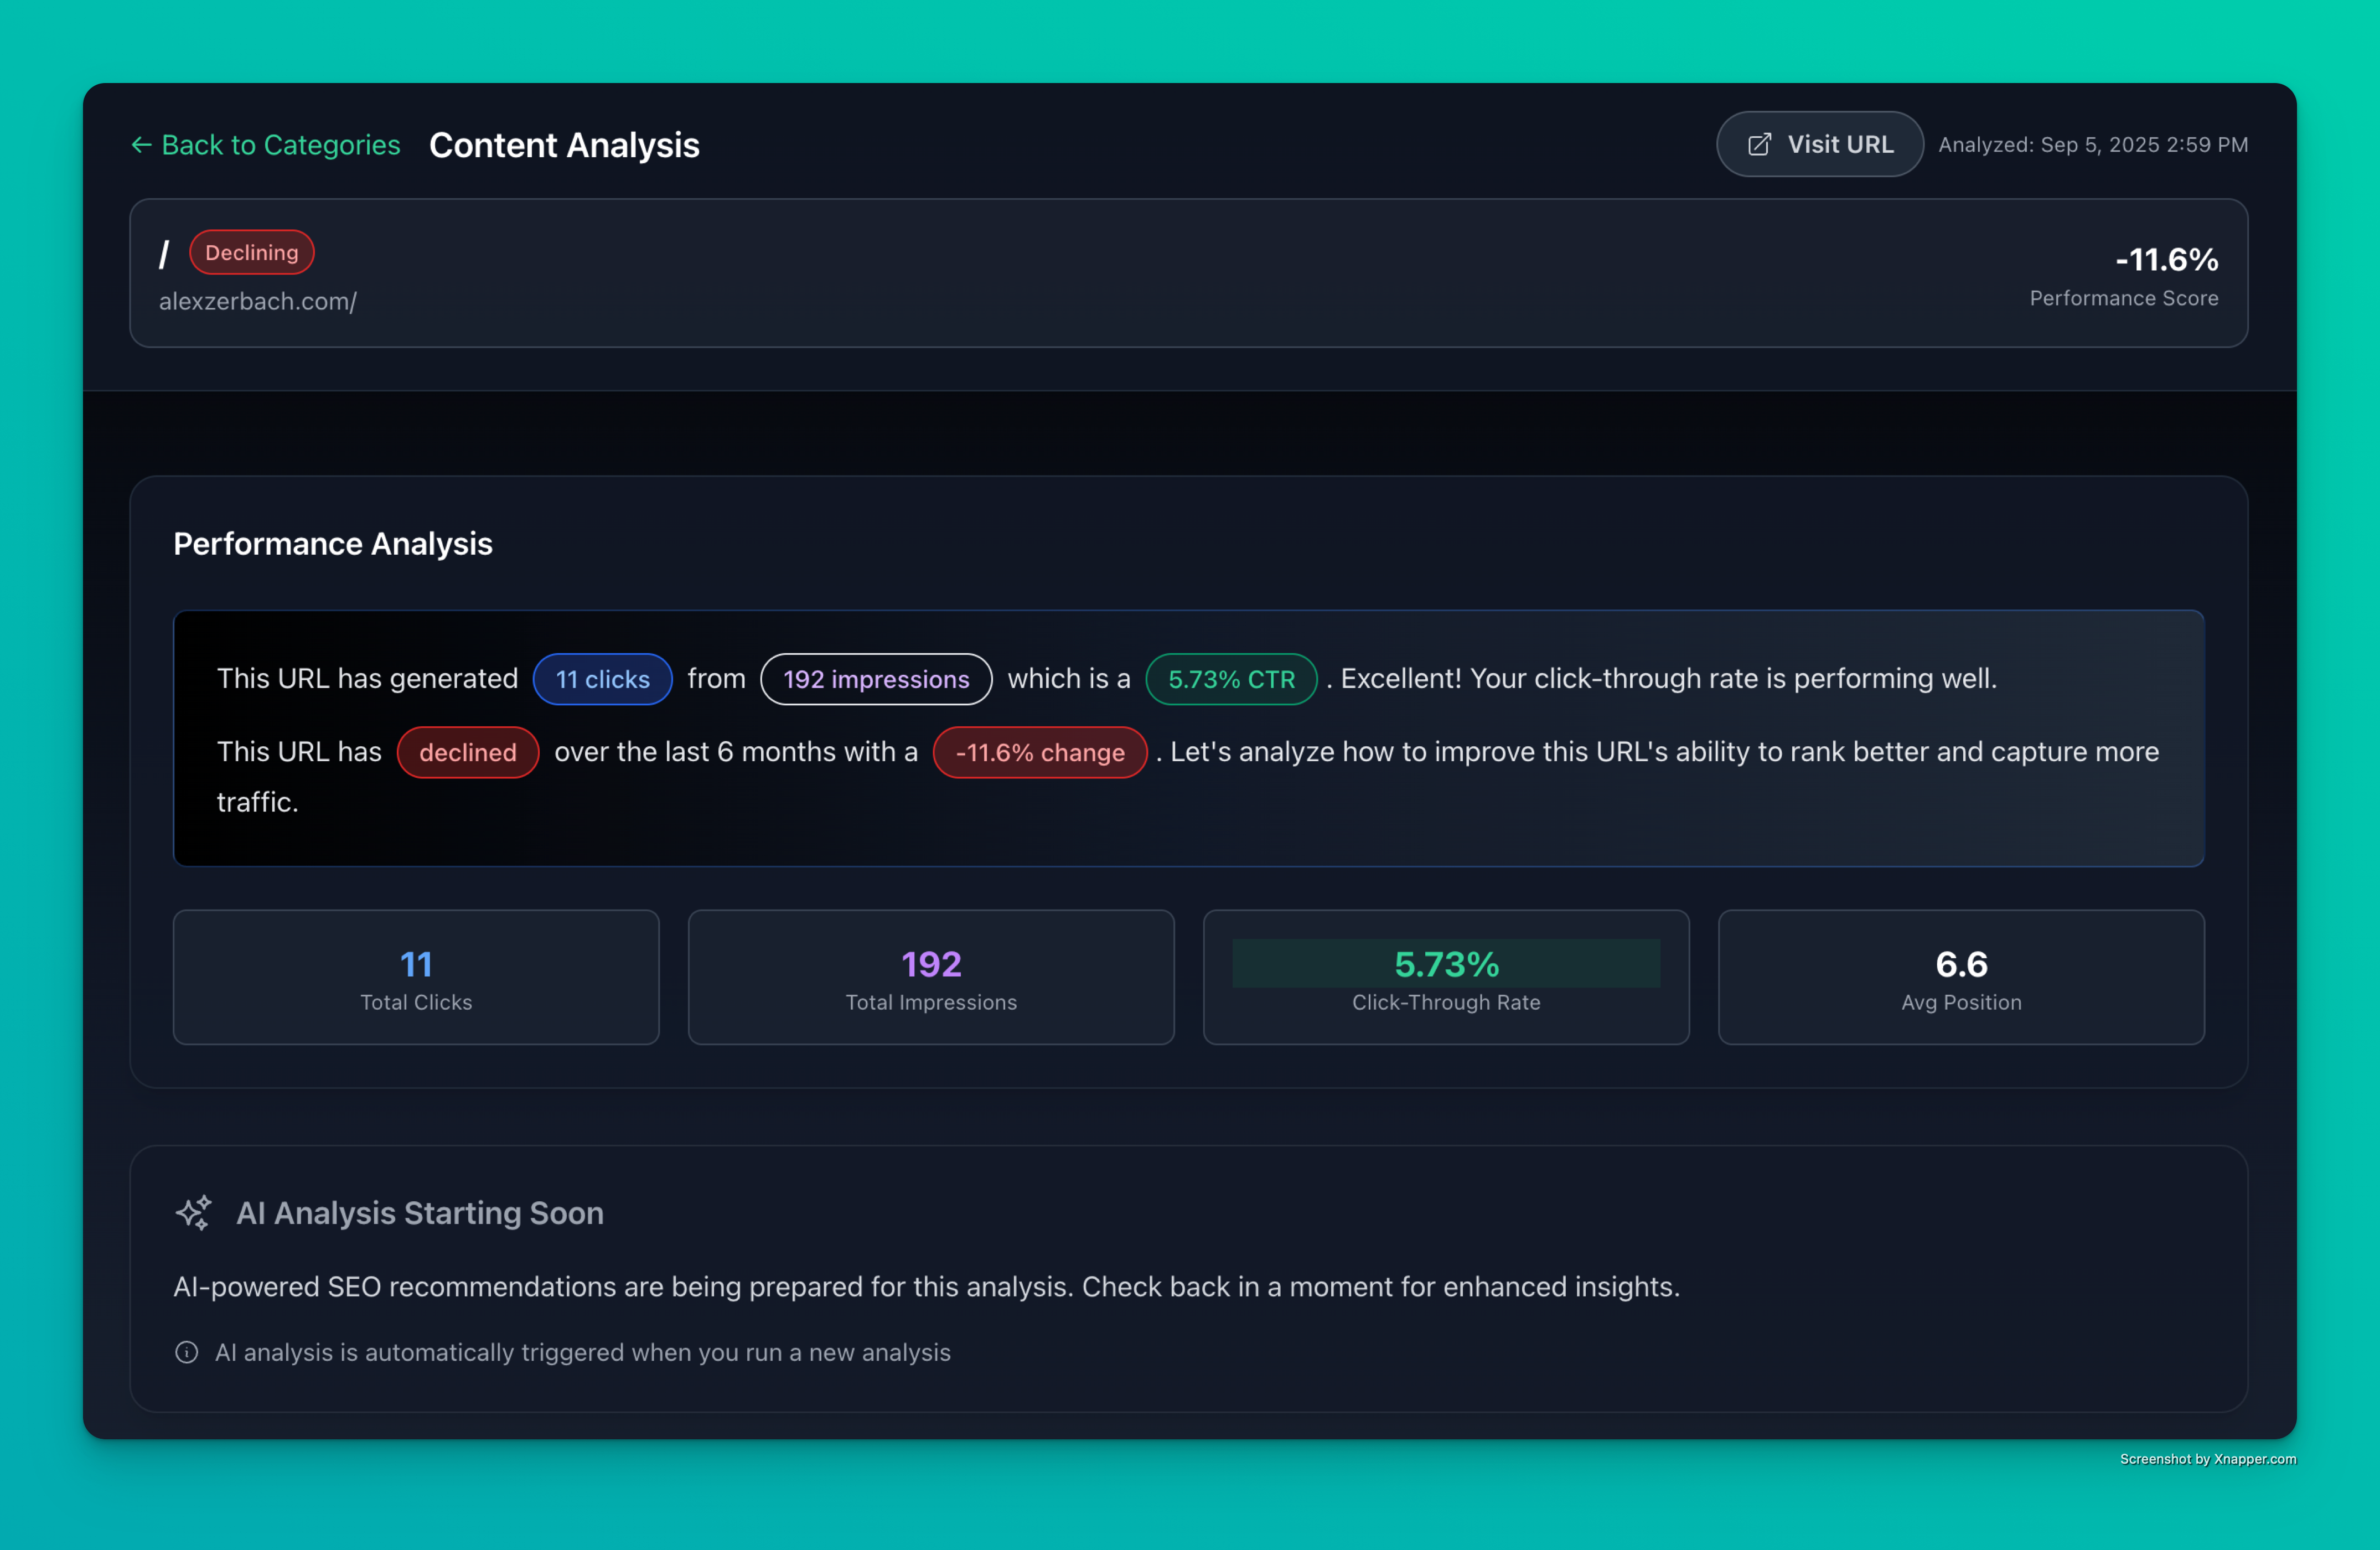
Task: Click the 11 clicks blue pill
Action: [x=602, y=679]
